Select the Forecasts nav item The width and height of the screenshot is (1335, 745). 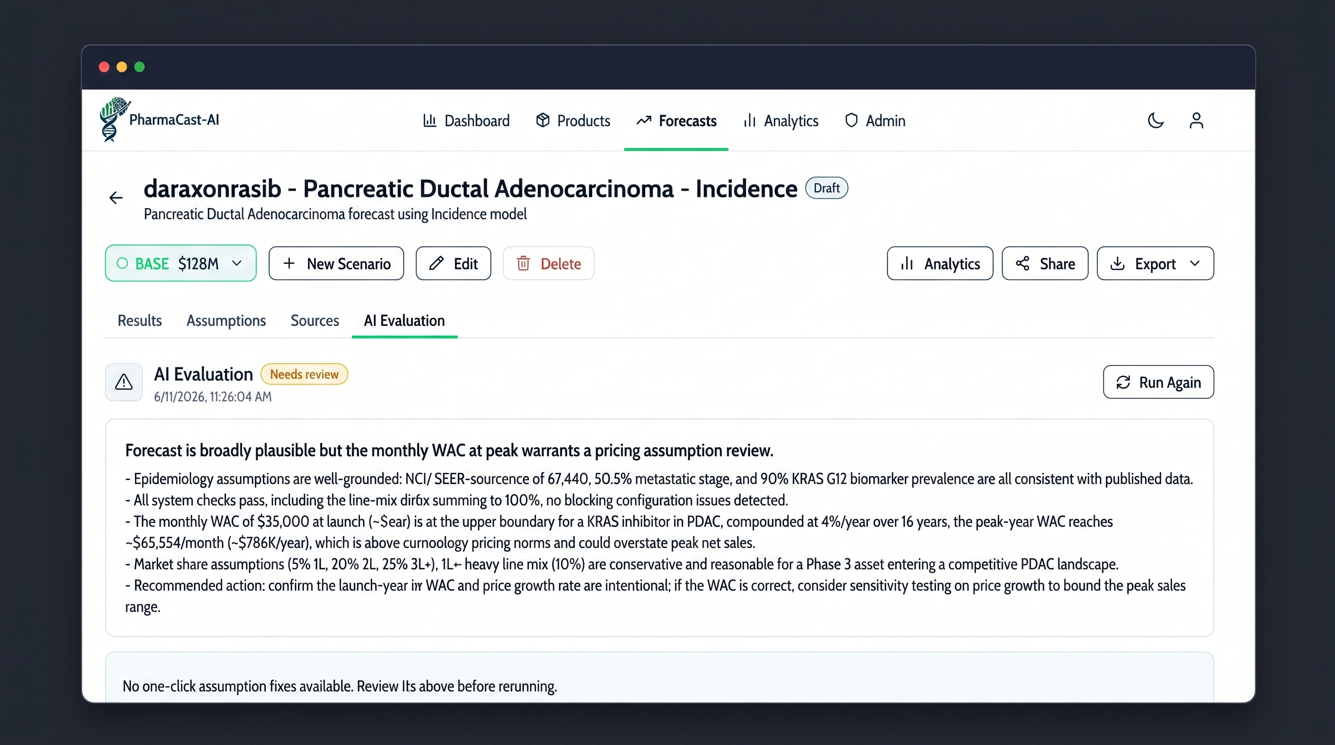click(x=676, y=121)
